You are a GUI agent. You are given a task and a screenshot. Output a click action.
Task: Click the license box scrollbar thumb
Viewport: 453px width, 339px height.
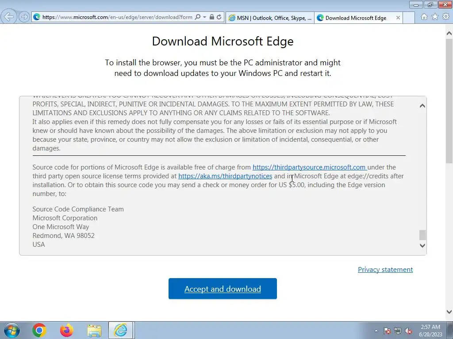[x=422, y=235]
